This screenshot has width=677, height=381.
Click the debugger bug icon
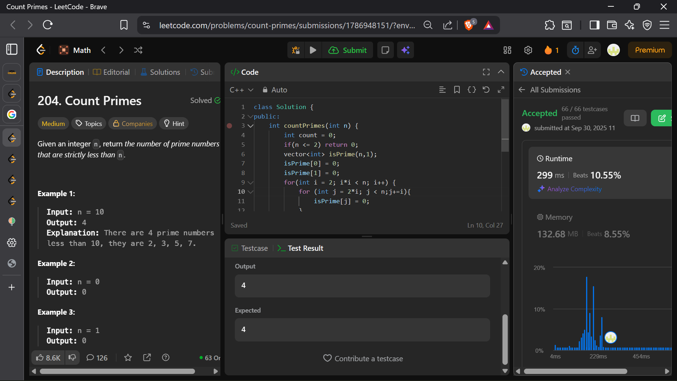coord(296,50)
